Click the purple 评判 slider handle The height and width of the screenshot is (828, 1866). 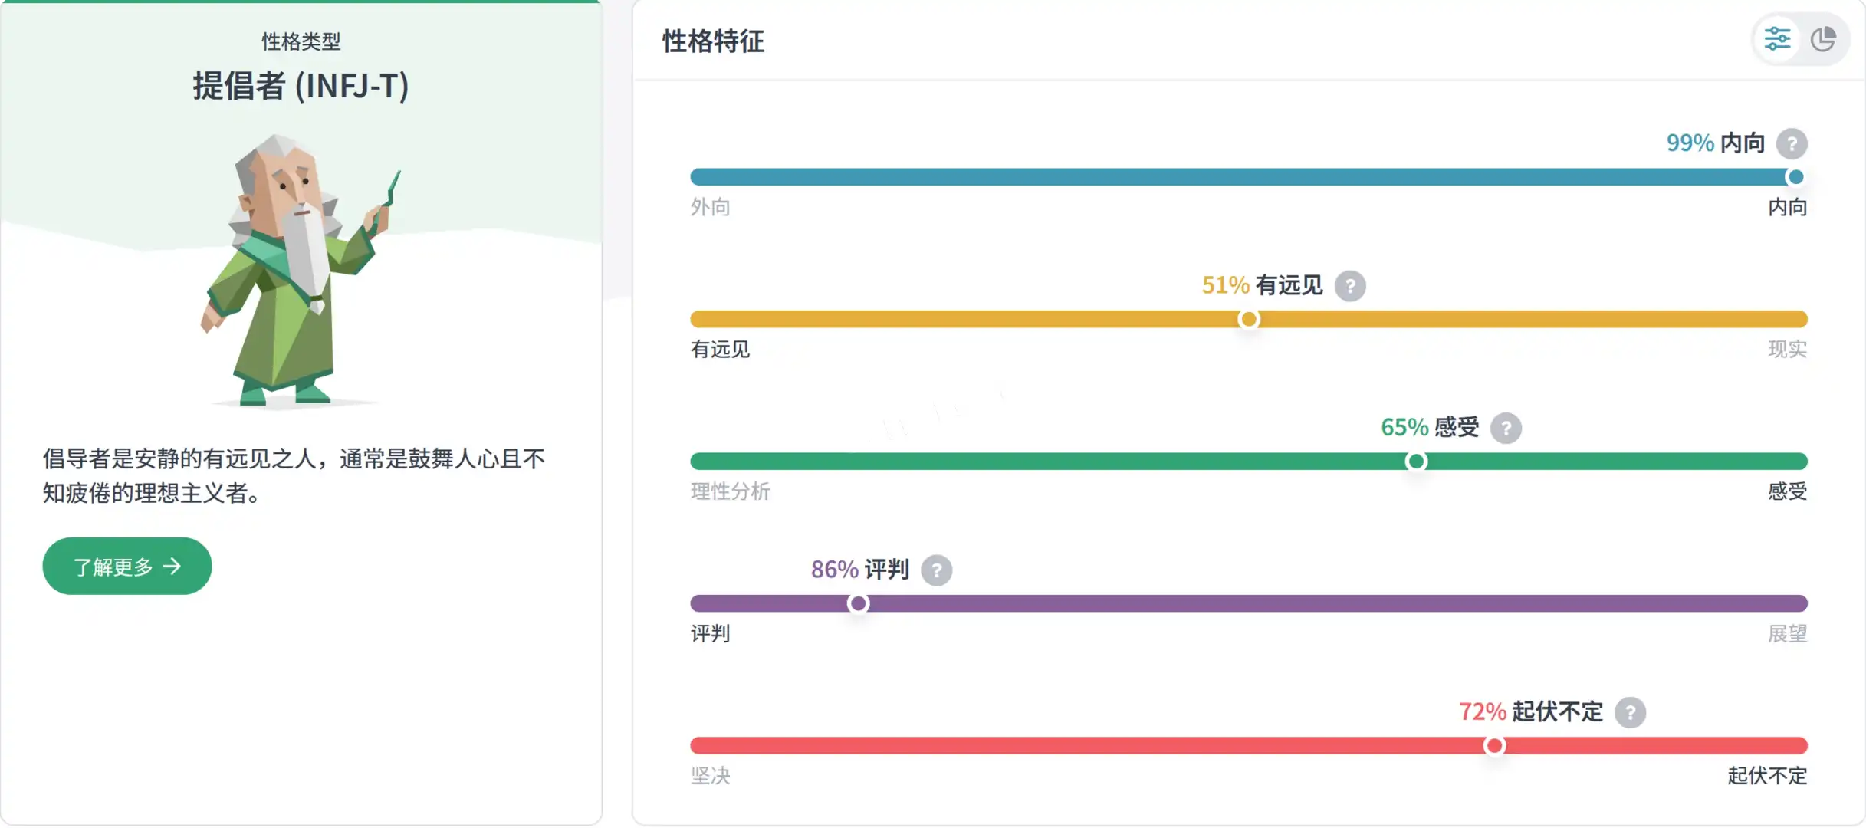pyautogui.click(x=858, y=603)
